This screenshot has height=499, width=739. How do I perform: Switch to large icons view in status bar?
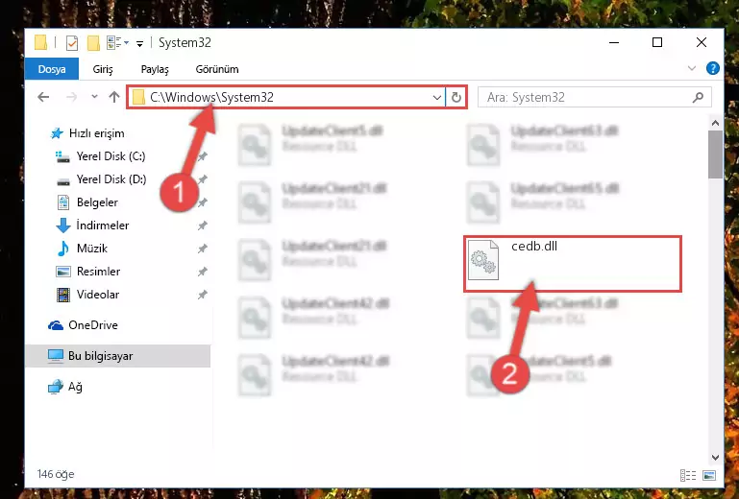tap(709, 475)
